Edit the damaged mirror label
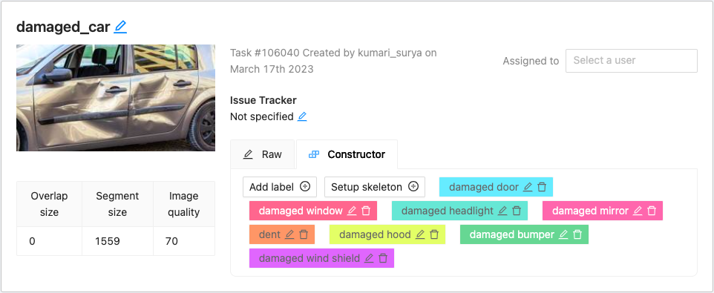The height and width of the screenshot is (293, 714). [638, 211]
